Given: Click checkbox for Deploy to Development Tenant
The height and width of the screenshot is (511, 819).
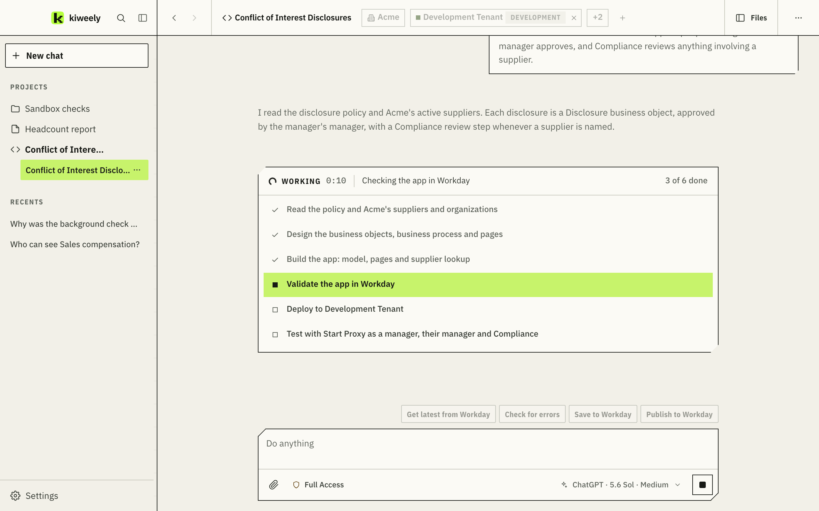Looking at the screenshot, I should pyautogui.click(x=275, y=309).
